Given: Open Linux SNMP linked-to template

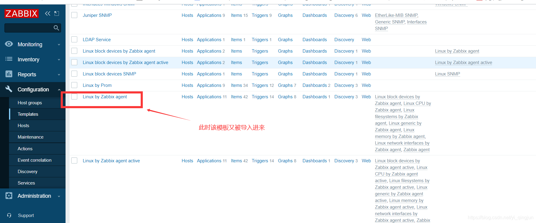Looking at the screenshot, I should [447, 74].
